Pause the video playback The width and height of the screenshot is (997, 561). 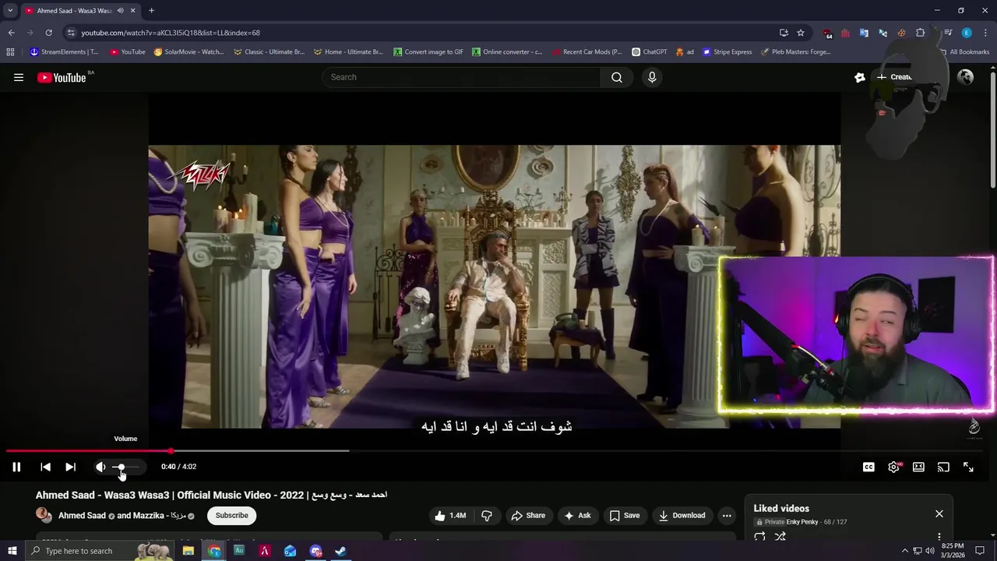[16, 467]
